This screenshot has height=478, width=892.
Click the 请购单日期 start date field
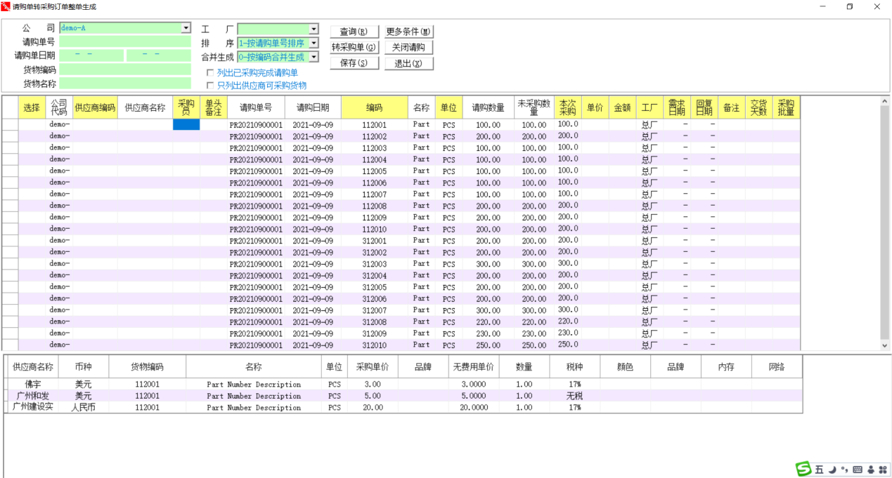(x=91, y=55)
